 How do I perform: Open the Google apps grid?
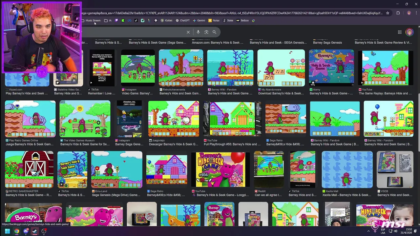(x=400, y=32)
